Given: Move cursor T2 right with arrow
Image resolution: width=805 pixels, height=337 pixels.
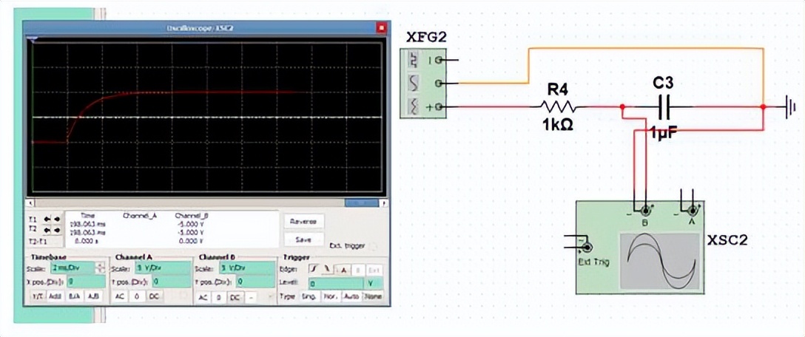Looking at the screenshot, I should (x=57, y=230).
